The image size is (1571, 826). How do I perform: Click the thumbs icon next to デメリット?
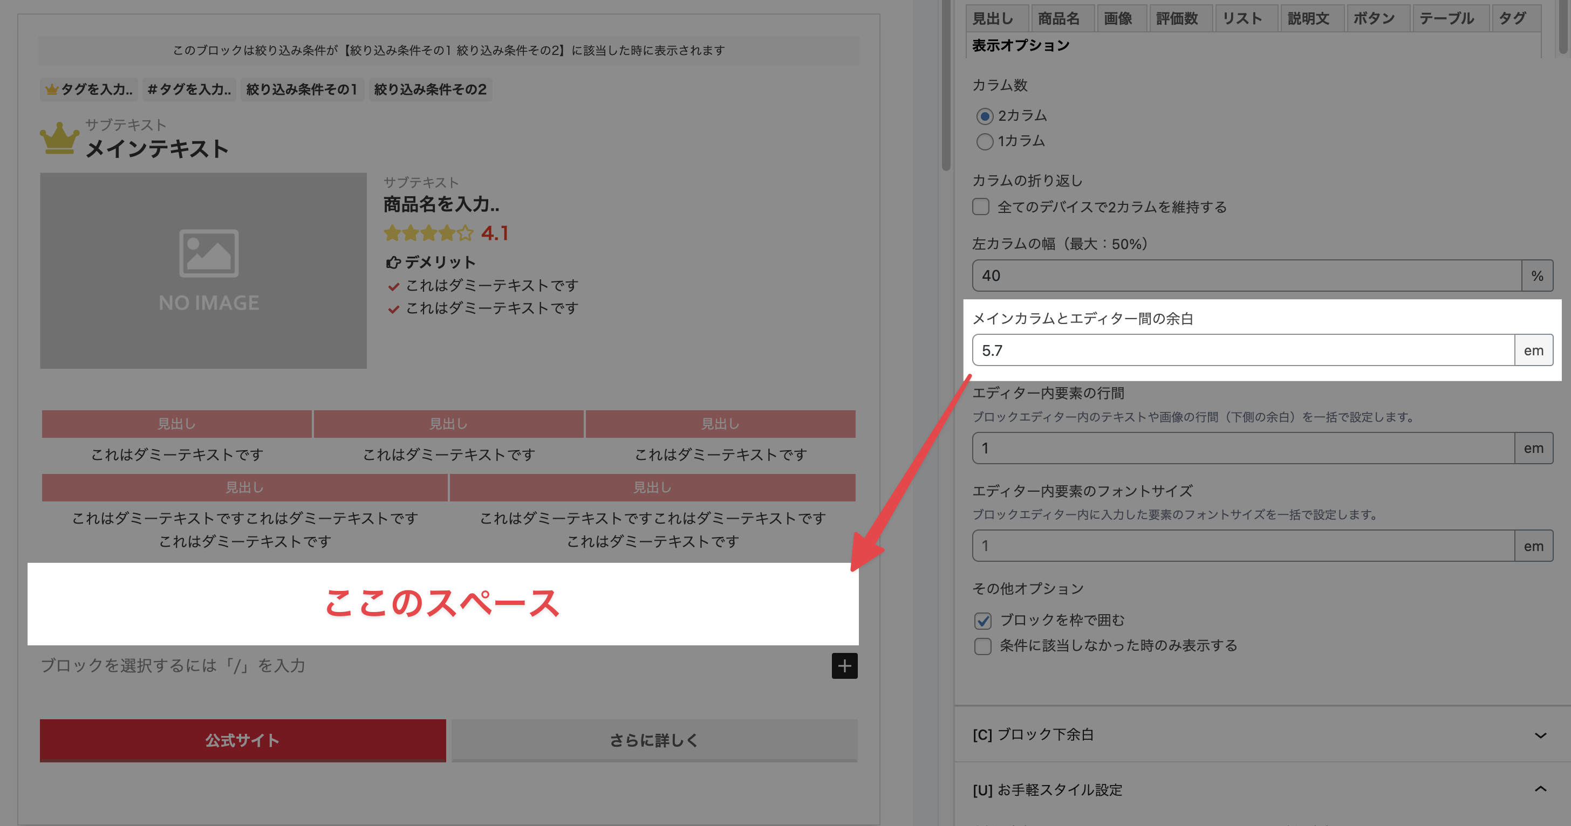(x=393, y=262)
